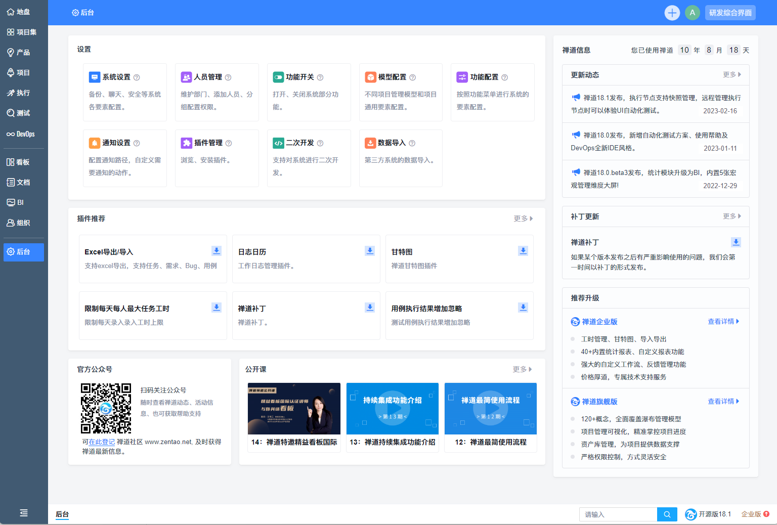Select 后台 in sidebar
The height and width of the screenshot is (525, 777).
[x=24, y=252]
